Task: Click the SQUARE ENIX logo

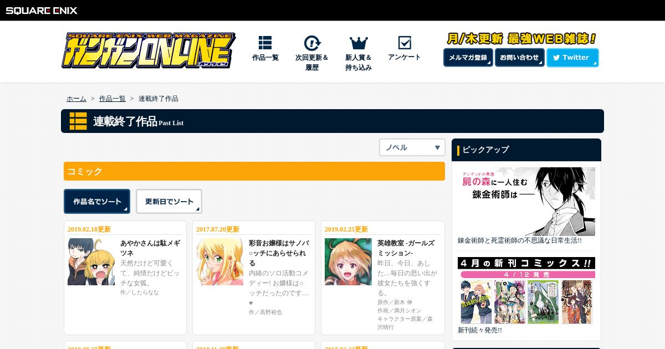Action: click(42, 11)
